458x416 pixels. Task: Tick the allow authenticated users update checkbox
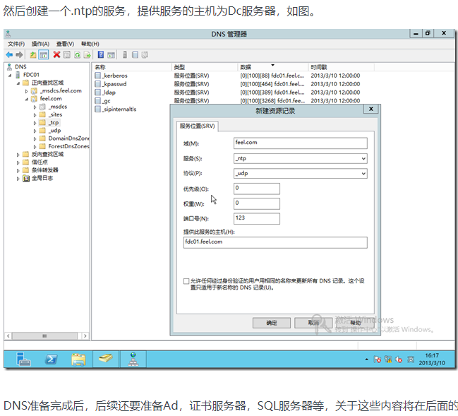tap(186, 281)
